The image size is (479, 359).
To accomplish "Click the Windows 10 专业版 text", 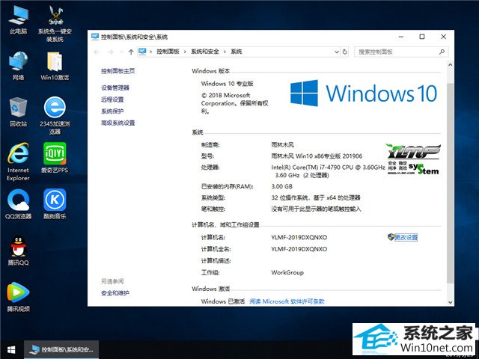I will pyautogui.click(x=227, y=84).
